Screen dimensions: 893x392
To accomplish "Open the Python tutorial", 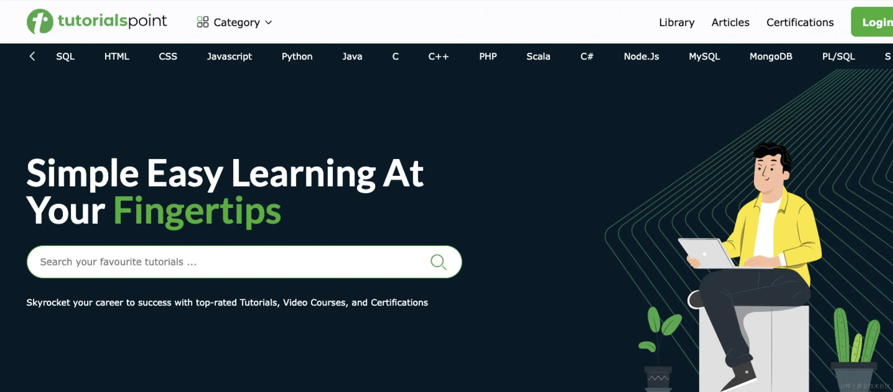I will pyautogui.click(x=297, y=57).
